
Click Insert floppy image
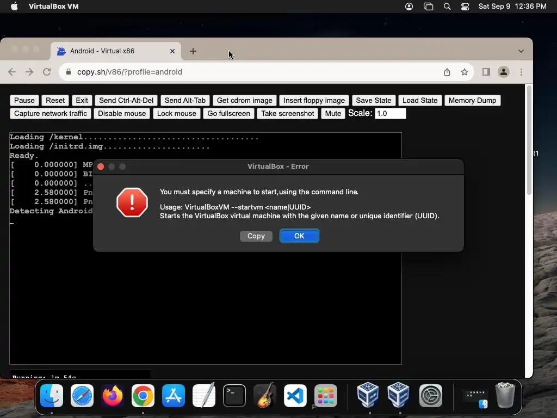point(314,101)
